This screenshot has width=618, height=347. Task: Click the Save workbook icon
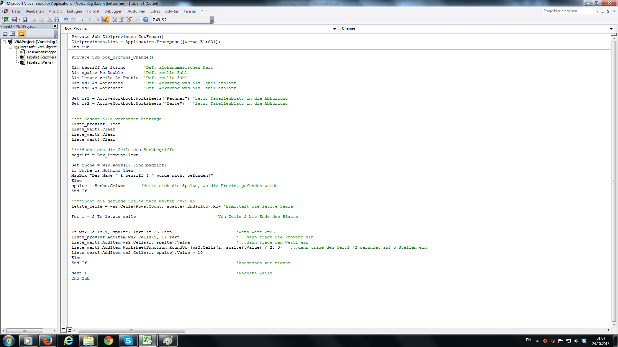pos(25,20)
